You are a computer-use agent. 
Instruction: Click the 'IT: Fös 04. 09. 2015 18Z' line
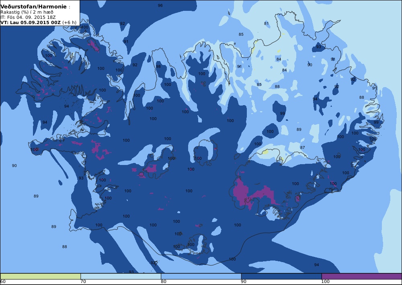pyautogui.click(x=28, y=17)
